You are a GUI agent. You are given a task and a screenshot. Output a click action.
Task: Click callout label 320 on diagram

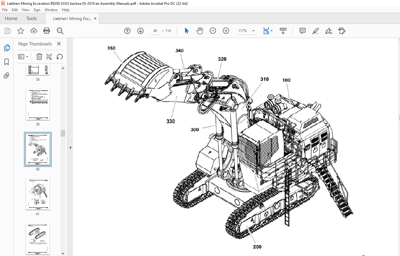[x=222, y=59]
